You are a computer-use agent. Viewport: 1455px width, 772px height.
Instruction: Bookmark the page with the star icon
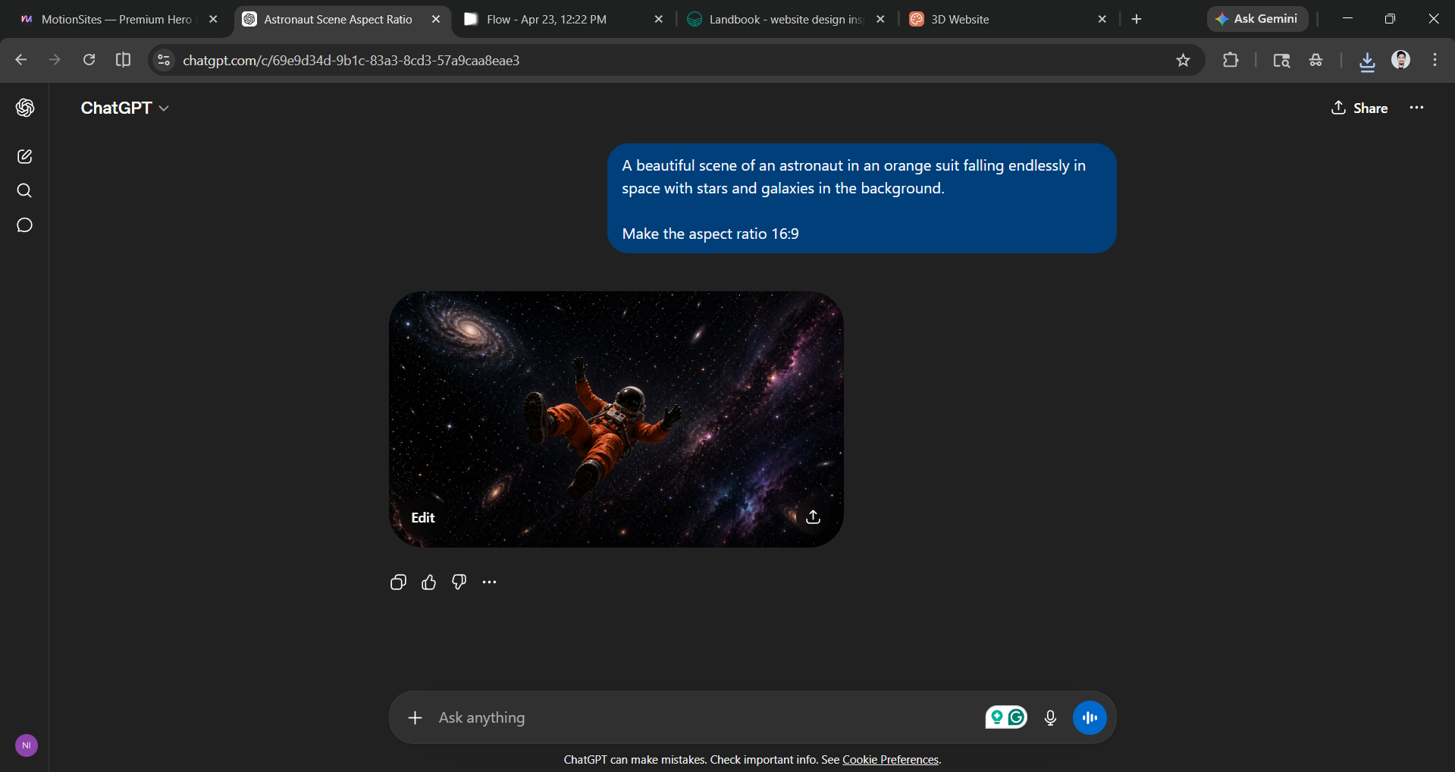(x=1184, y=60)
